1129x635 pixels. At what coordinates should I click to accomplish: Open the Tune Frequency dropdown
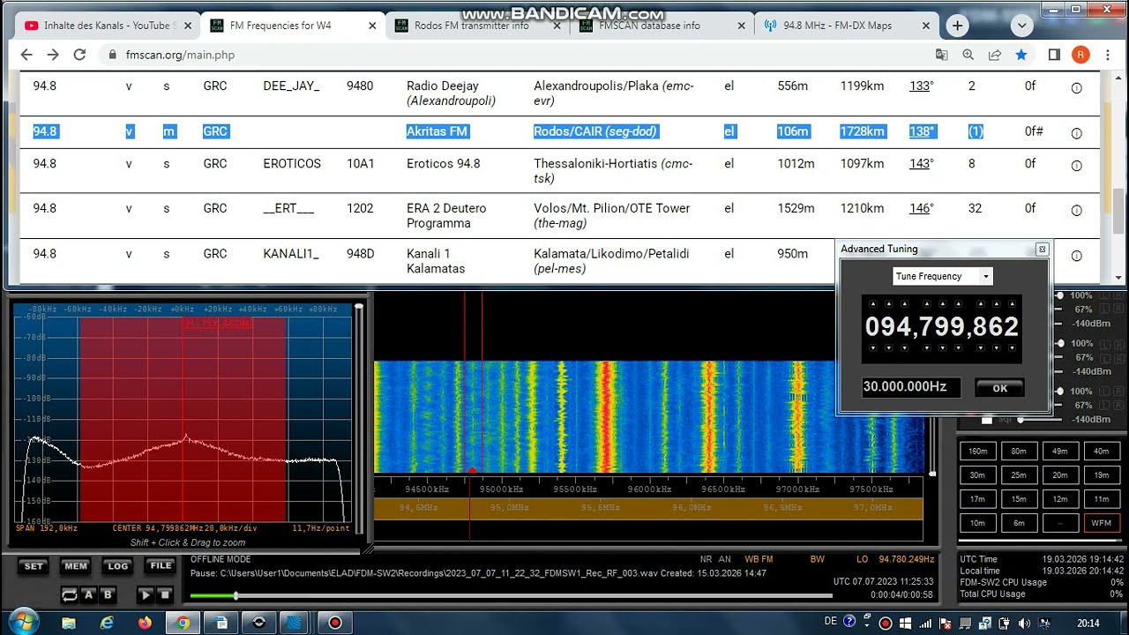pyautogui.click(x=942, y=276)
